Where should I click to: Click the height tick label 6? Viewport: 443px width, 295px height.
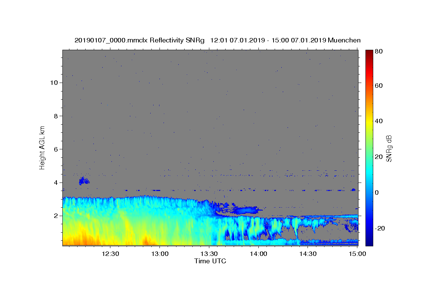coord(56,149)
